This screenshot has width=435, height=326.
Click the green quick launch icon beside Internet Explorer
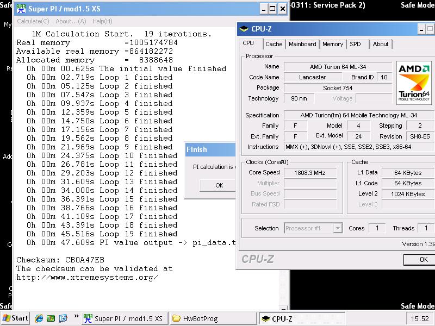[51, 318]
